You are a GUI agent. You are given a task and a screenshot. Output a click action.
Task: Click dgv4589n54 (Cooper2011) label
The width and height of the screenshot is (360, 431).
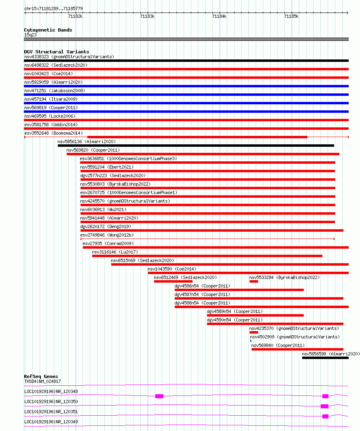(x=235, y=312)
